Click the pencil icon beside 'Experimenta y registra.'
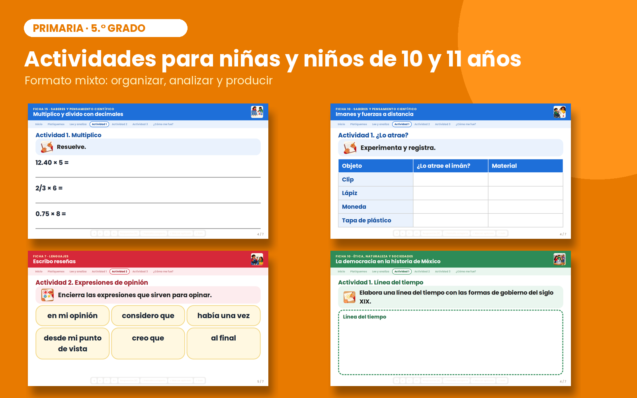The width and height of the screenshot is (637, 398). (x=350, y=148)
